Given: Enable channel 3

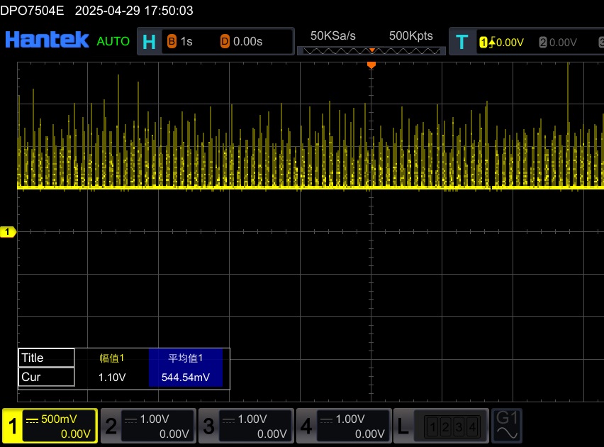Looking at the screenshot, I should (x=245, y=426).
